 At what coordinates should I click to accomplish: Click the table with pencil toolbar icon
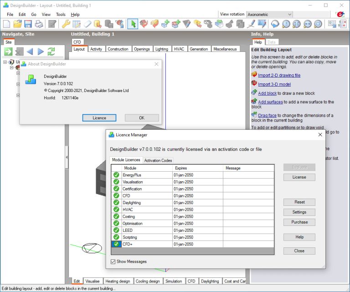click(x=77, y=24)
